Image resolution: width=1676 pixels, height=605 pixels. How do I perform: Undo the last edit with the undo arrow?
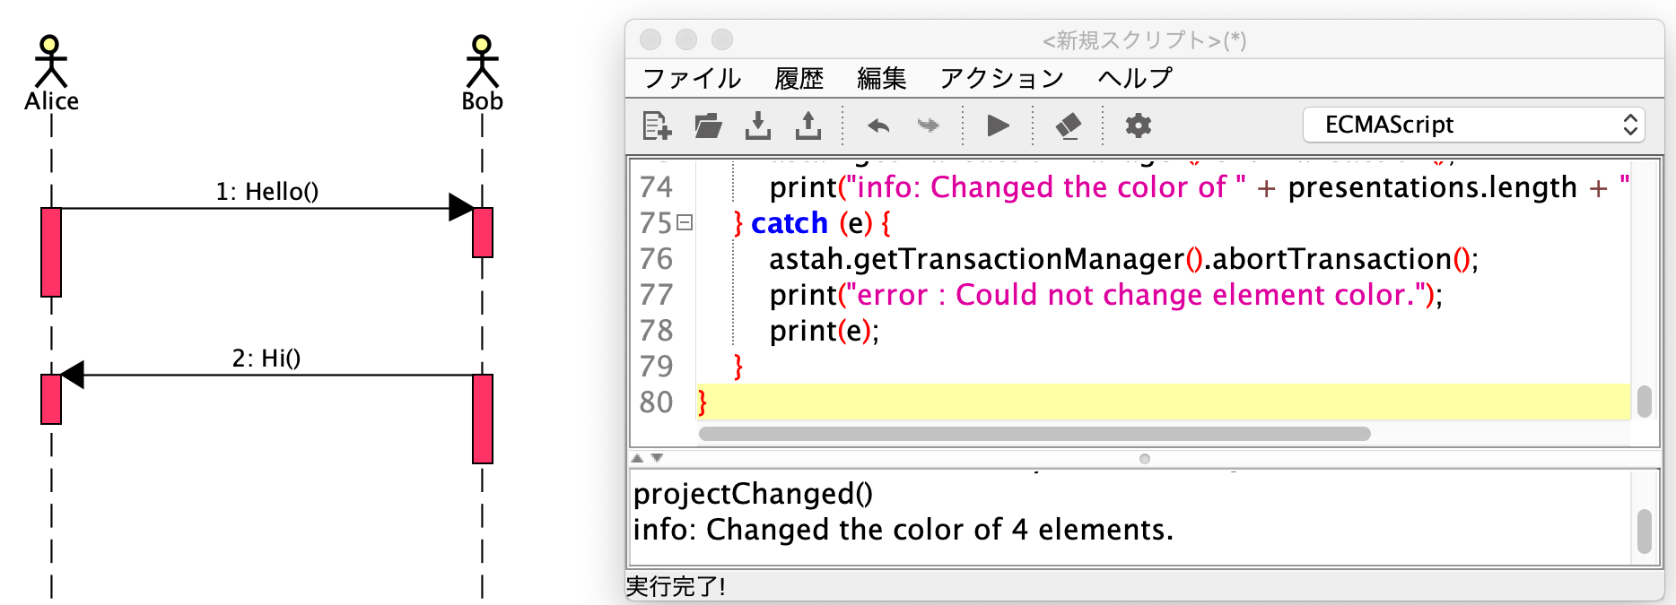[878, 125]
